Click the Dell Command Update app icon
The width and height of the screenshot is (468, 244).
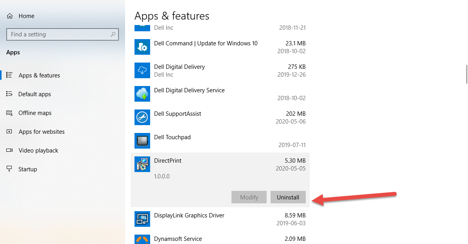click(142, 47)
